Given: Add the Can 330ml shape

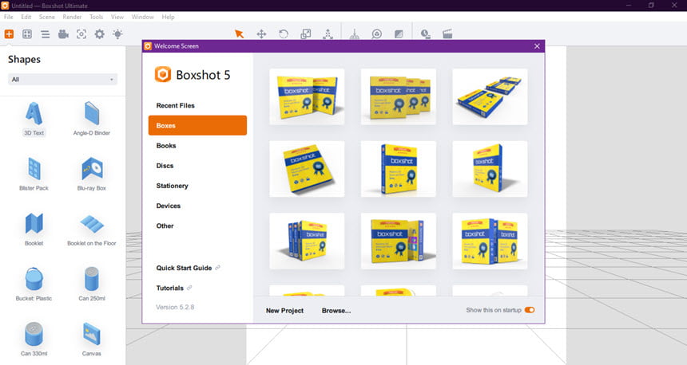Looking at the screenshot, I should [34, 339].
